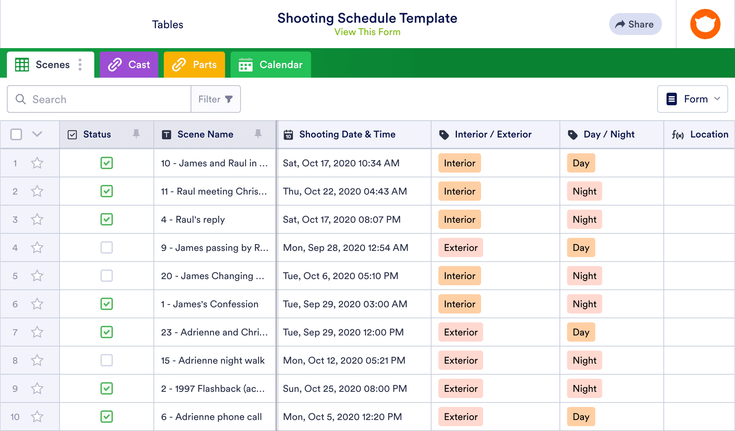Click Day tag for Adrienne phone call
The height and width of the screenshot is (431, 735).
[581, 417]
